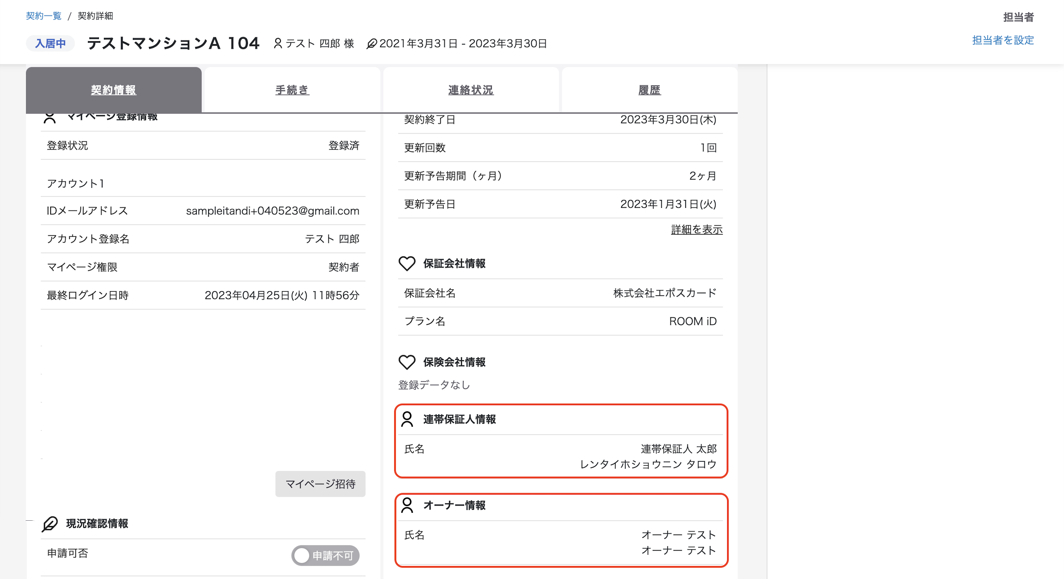Click guarantor company 株式会社エポスカード
Viewport: 1064px width, 579px height.
tap(665, 293)
